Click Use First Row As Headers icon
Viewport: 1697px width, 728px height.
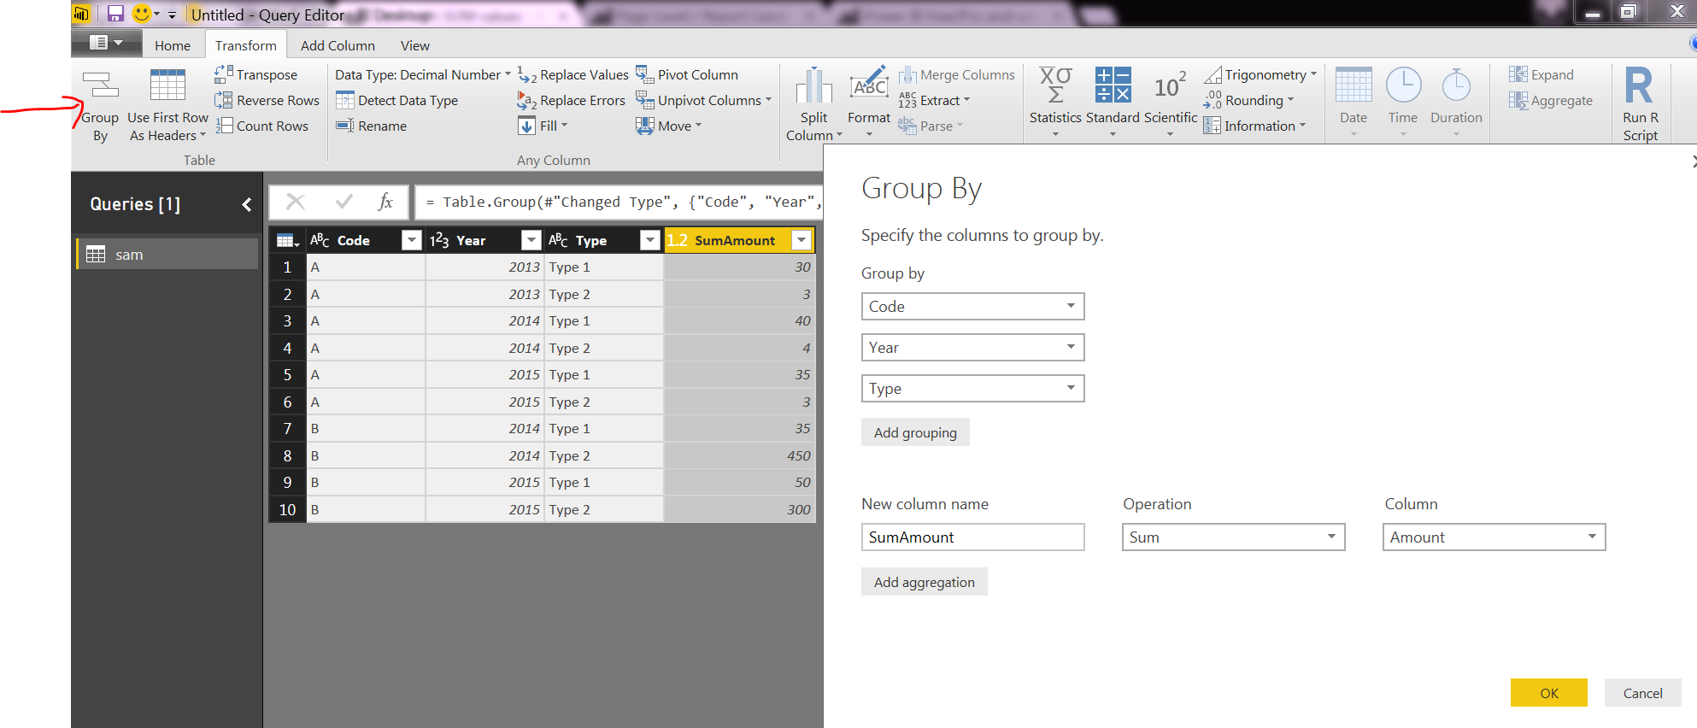point(167,85)
